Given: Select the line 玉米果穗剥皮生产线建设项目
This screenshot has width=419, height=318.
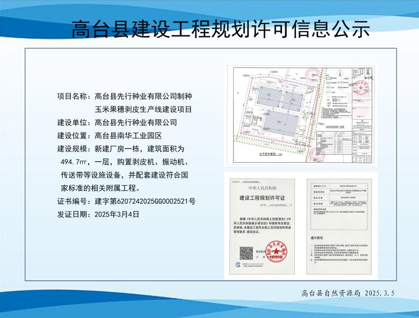Looking at the screenshot, I should click(x=143, y=109).
